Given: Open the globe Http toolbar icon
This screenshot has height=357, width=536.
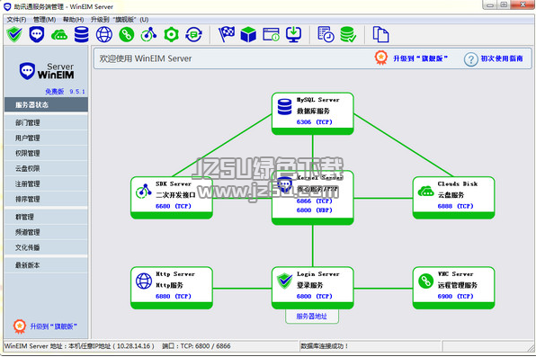Looking at the screenshot, I should 104,34.
